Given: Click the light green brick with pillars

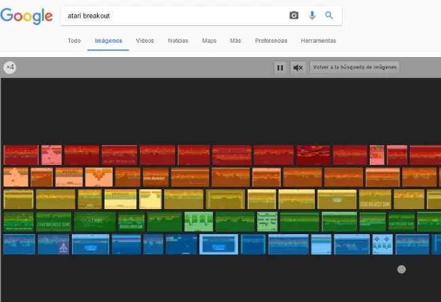Looking at the screenshot, I should 199,222.
